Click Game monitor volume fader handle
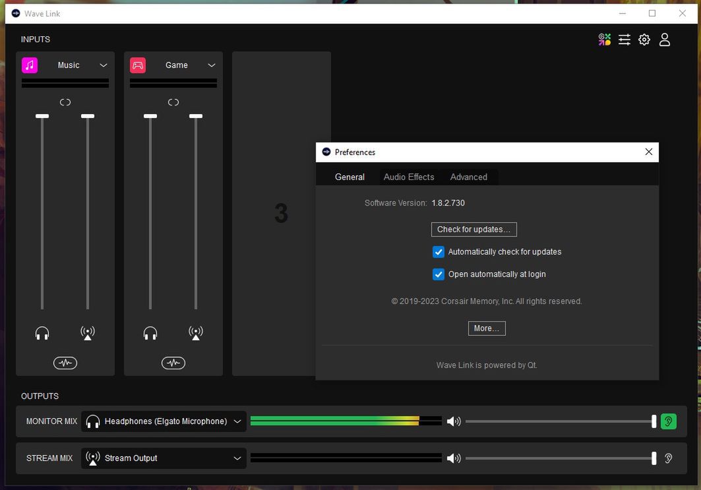This screenshot has height=490, width=701. (150, 116)
